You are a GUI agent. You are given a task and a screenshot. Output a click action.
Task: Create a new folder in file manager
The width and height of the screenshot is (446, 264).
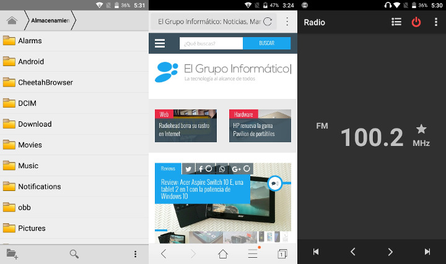coord(12,254)
